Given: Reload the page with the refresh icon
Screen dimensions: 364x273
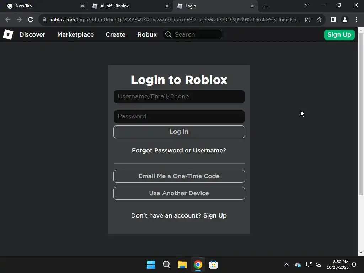Looking at the screenshot, I should tap(31, 20).
